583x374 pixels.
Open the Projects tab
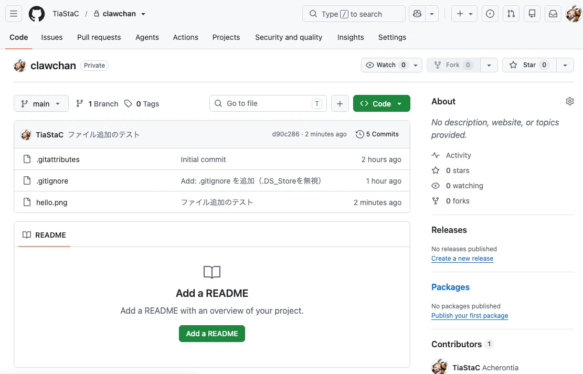[x=226, y=37]
